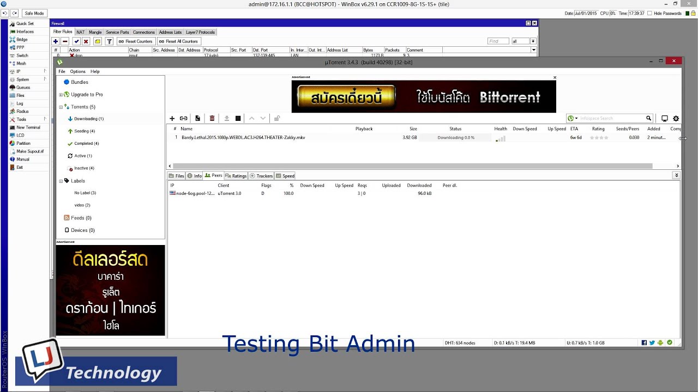The width and height of the screenshot is (698, 392).
Task: Move torrent up the queue
Action: 252,118
